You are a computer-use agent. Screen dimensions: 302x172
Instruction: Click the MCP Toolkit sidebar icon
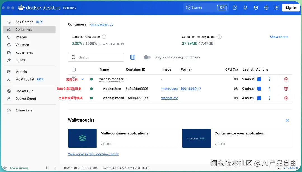pos(9,79)
